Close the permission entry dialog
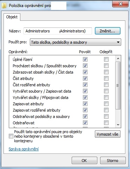This screenshot has height=169, width=130. (x=120, y=4)
